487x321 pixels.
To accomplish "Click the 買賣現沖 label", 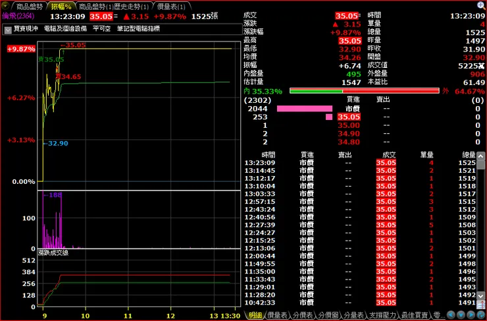I will pos(26,29).
